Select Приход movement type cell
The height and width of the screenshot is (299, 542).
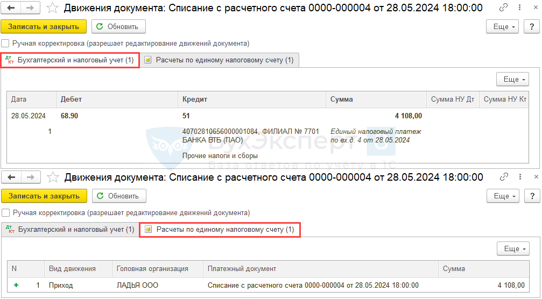(x=79, y=286)
